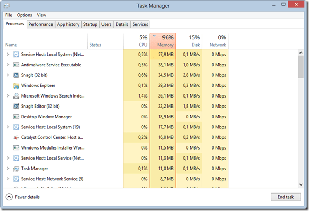The height and width of the screenshot is (211, 309).
Task: Expand the Antimalware Service Executable process
Action: 8,65
